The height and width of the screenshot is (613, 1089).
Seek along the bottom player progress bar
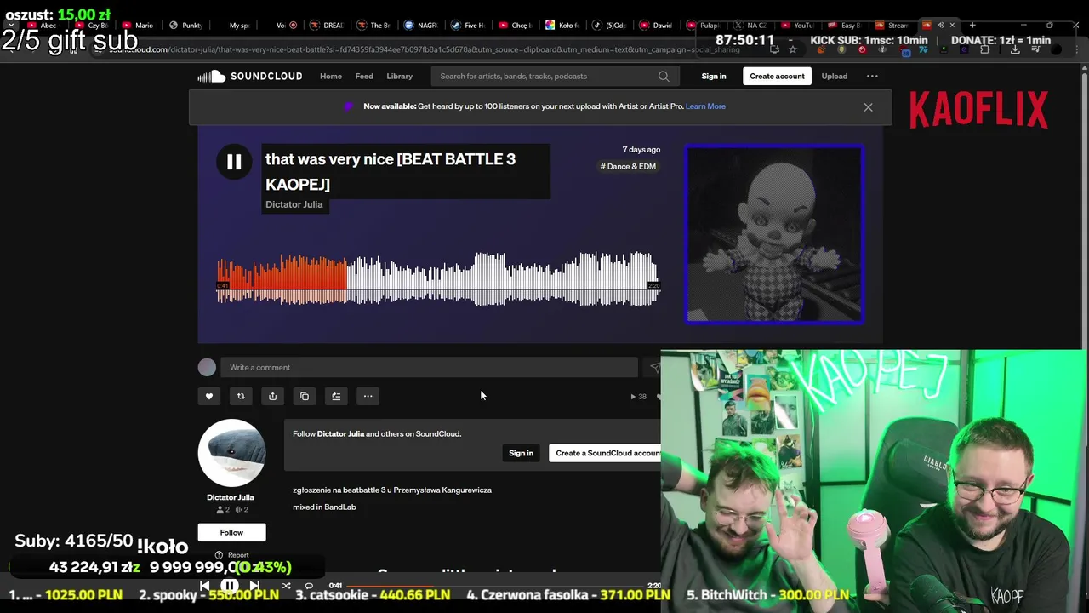coord(495,586)
